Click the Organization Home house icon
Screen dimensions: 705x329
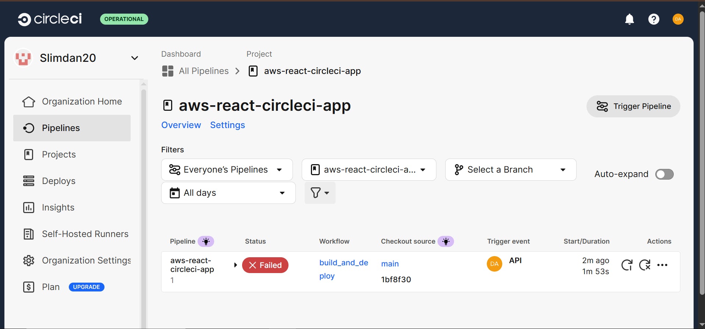[x=29, y=102]
